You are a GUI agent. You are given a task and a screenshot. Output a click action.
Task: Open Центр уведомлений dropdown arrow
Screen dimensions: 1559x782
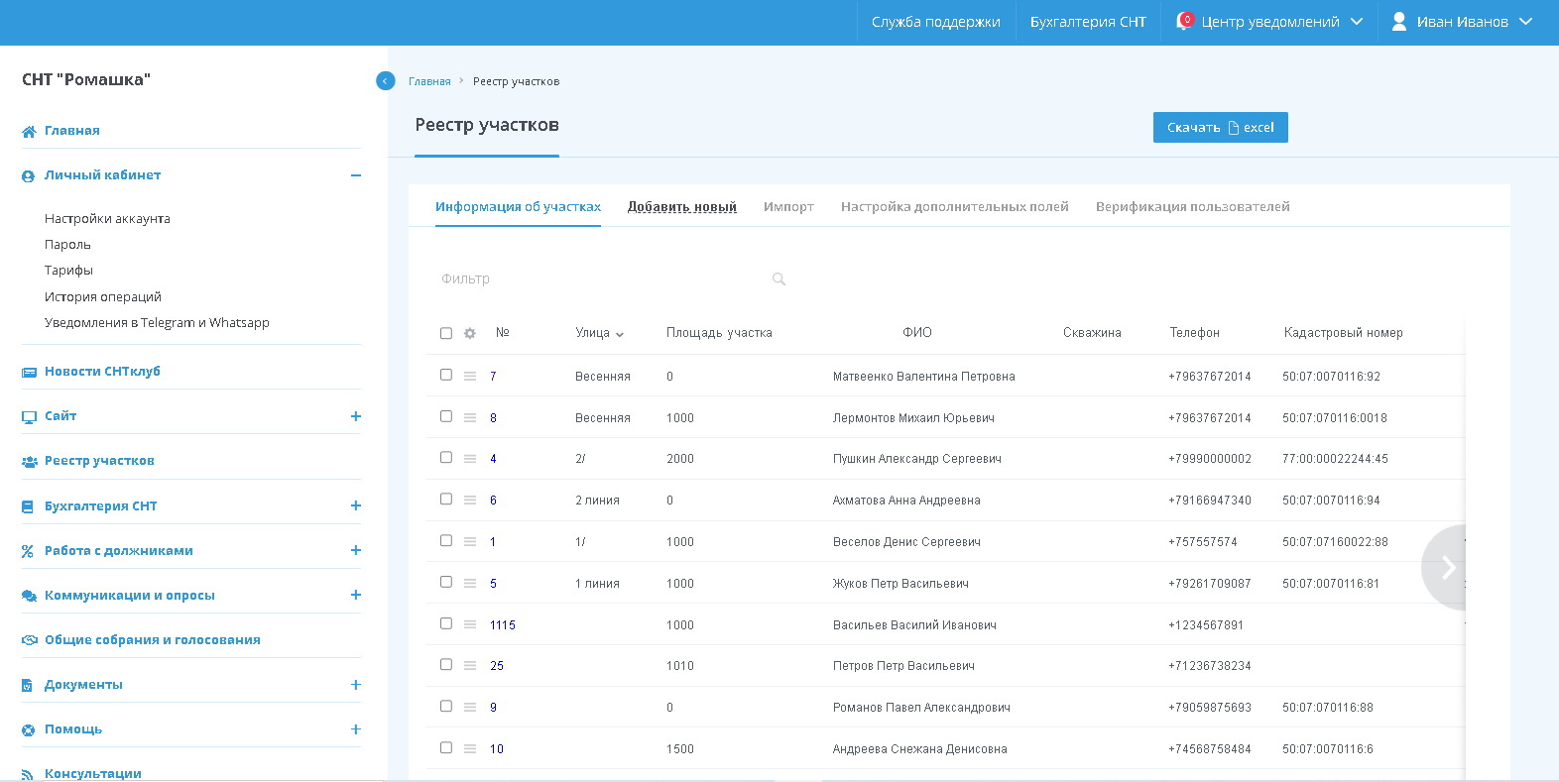coord(1357,22)
